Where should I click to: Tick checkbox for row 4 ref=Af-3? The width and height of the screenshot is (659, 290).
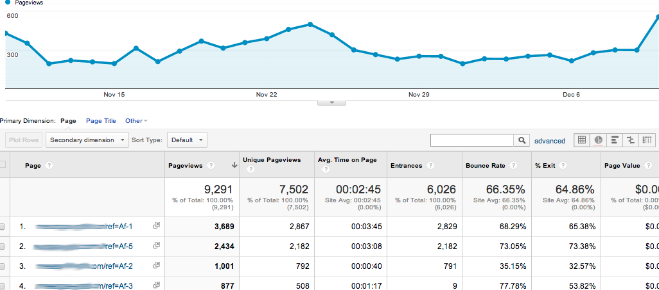2,286
